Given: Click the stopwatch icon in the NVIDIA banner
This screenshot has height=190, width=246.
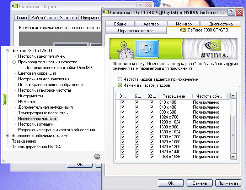Looking at the screenshot, I should 125,53.
